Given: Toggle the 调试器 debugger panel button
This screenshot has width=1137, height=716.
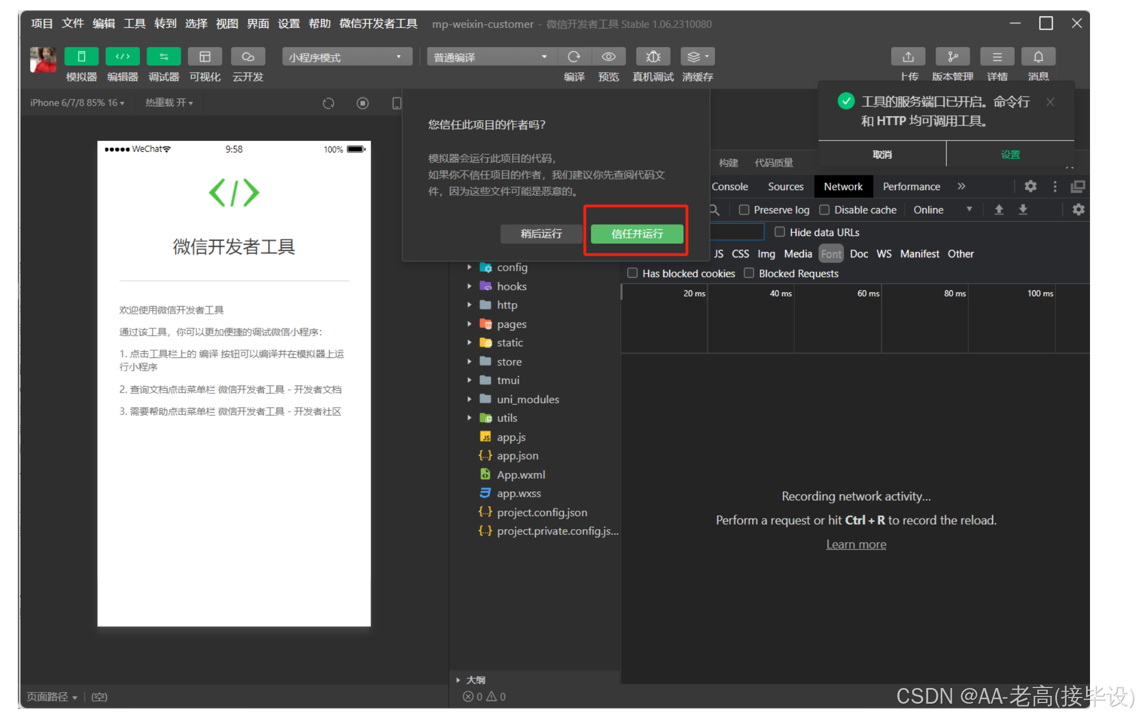Looking at the screenshot, I should point(163,56).
